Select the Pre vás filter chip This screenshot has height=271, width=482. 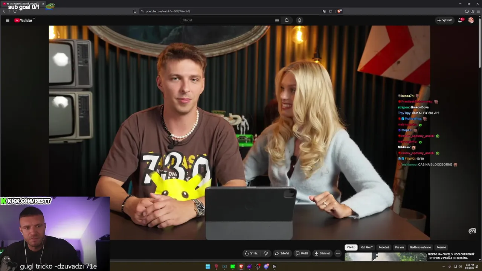[x=400, y=247]
